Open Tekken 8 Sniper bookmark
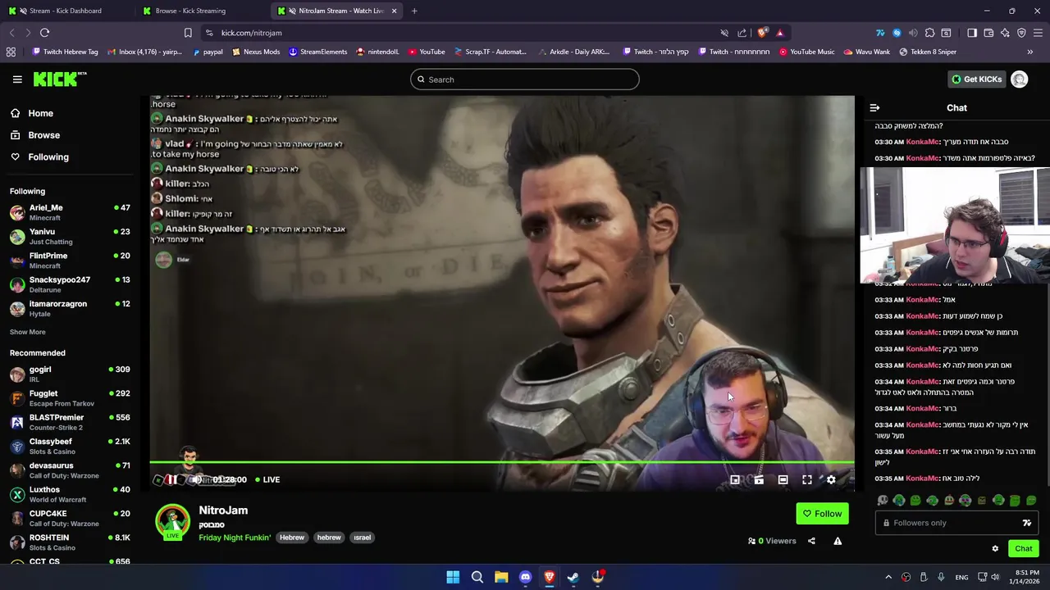The height and width of the screenshot is (590, 1050). click(x=927, y=52)
